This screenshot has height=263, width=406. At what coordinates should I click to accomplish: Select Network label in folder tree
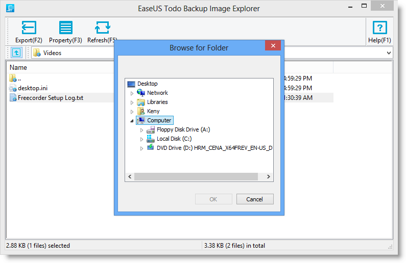[x=157, y=93]
